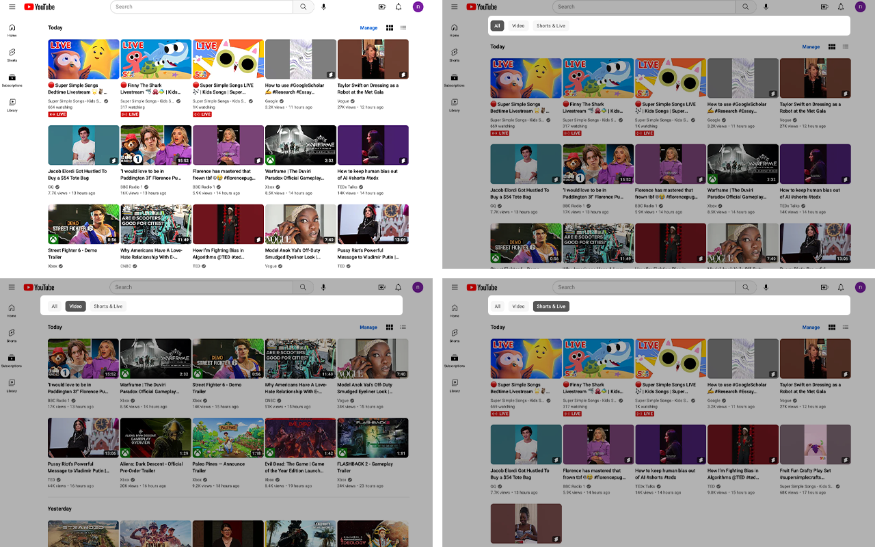Viewport: 875px width, 547px height.
Task: Click Shorts & Live chip, view with All active
Action: [x=551, y=26]
